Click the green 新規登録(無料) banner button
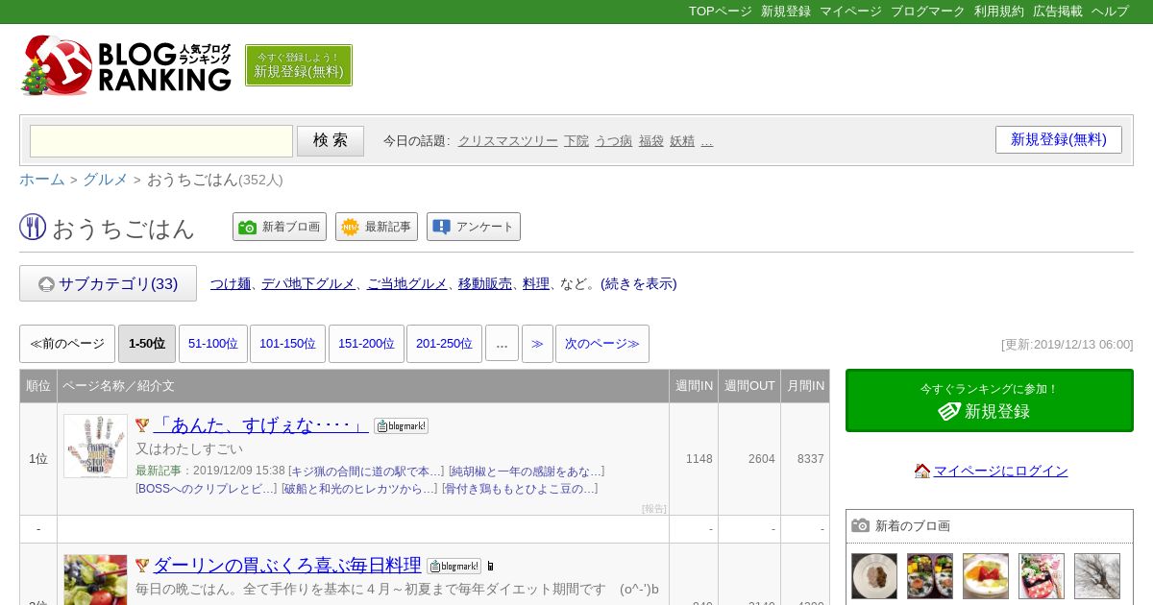The image size is (1153, 605). (x=299, y=65)
